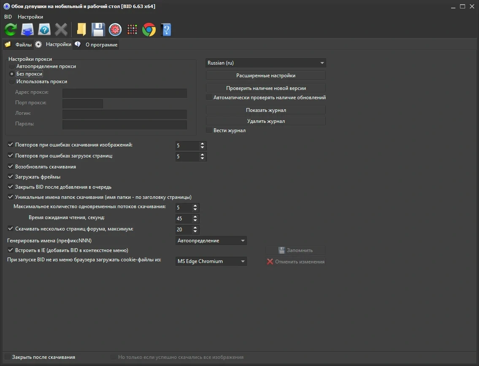Toggle Повторов при ошибках загрузок страниц checkbox

click(x=11, y=156)
